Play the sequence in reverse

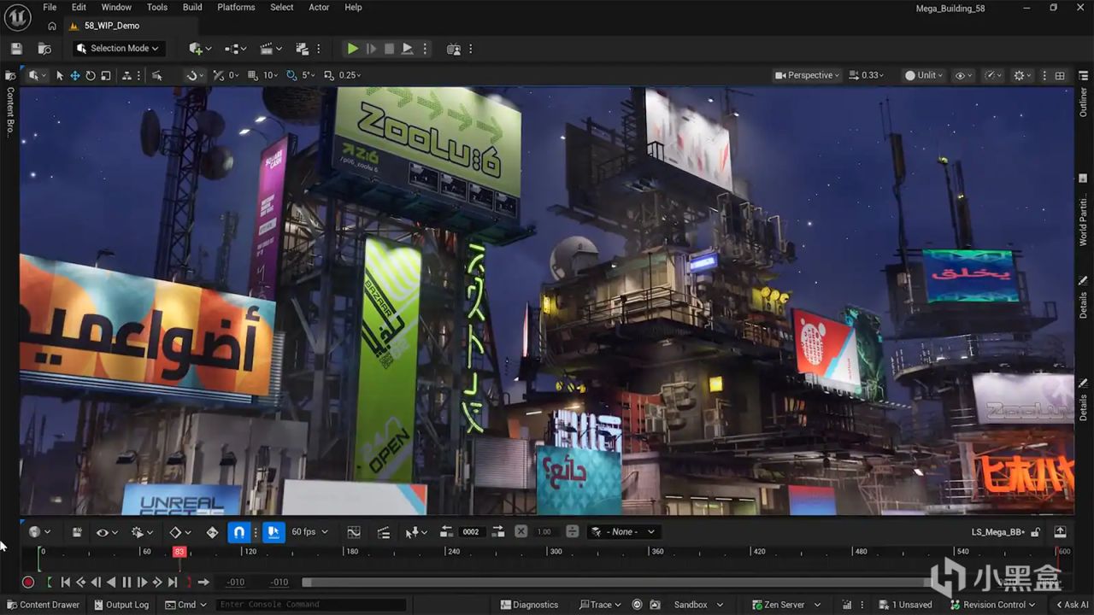(x=111, y=583)
